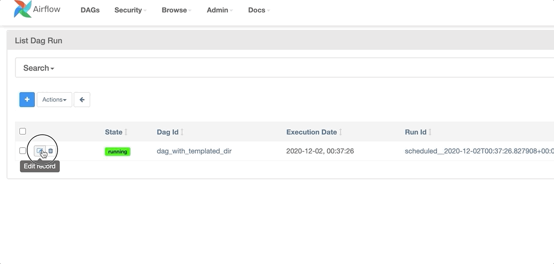
Task: Expand the Search filter dropdown
Action: point(38,68)
